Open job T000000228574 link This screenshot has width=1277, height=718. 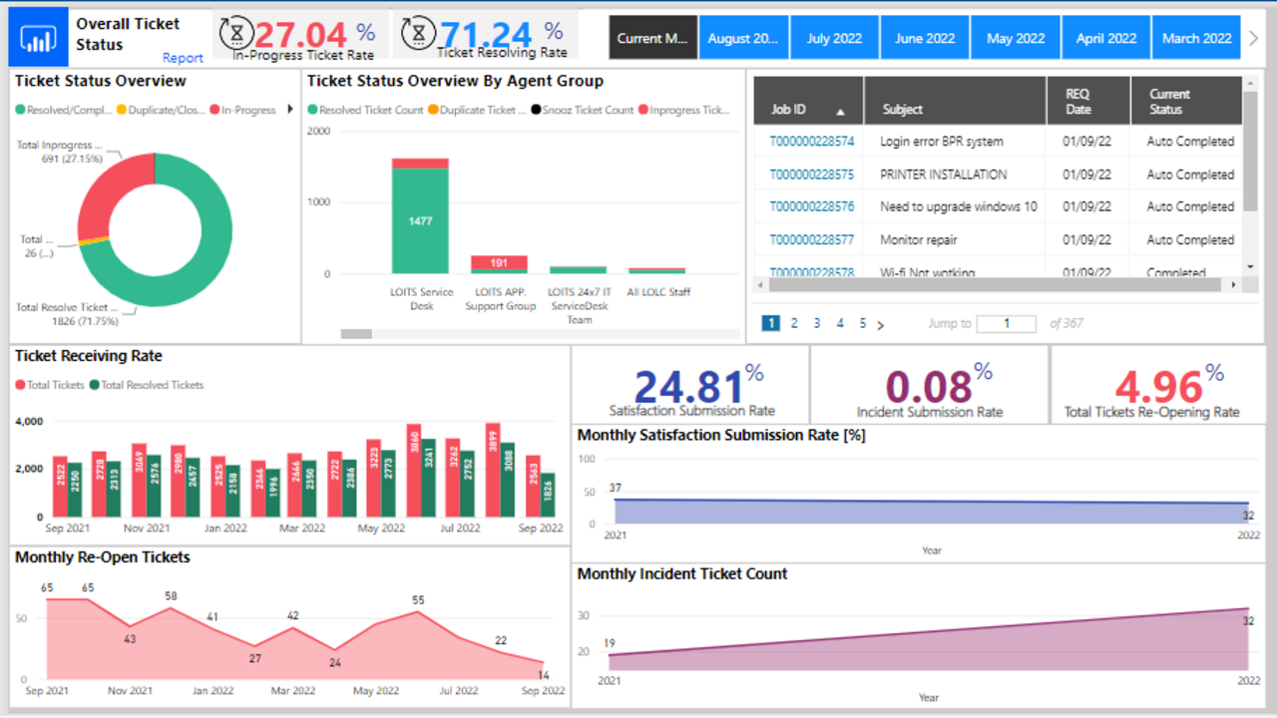tap(811, 142)
